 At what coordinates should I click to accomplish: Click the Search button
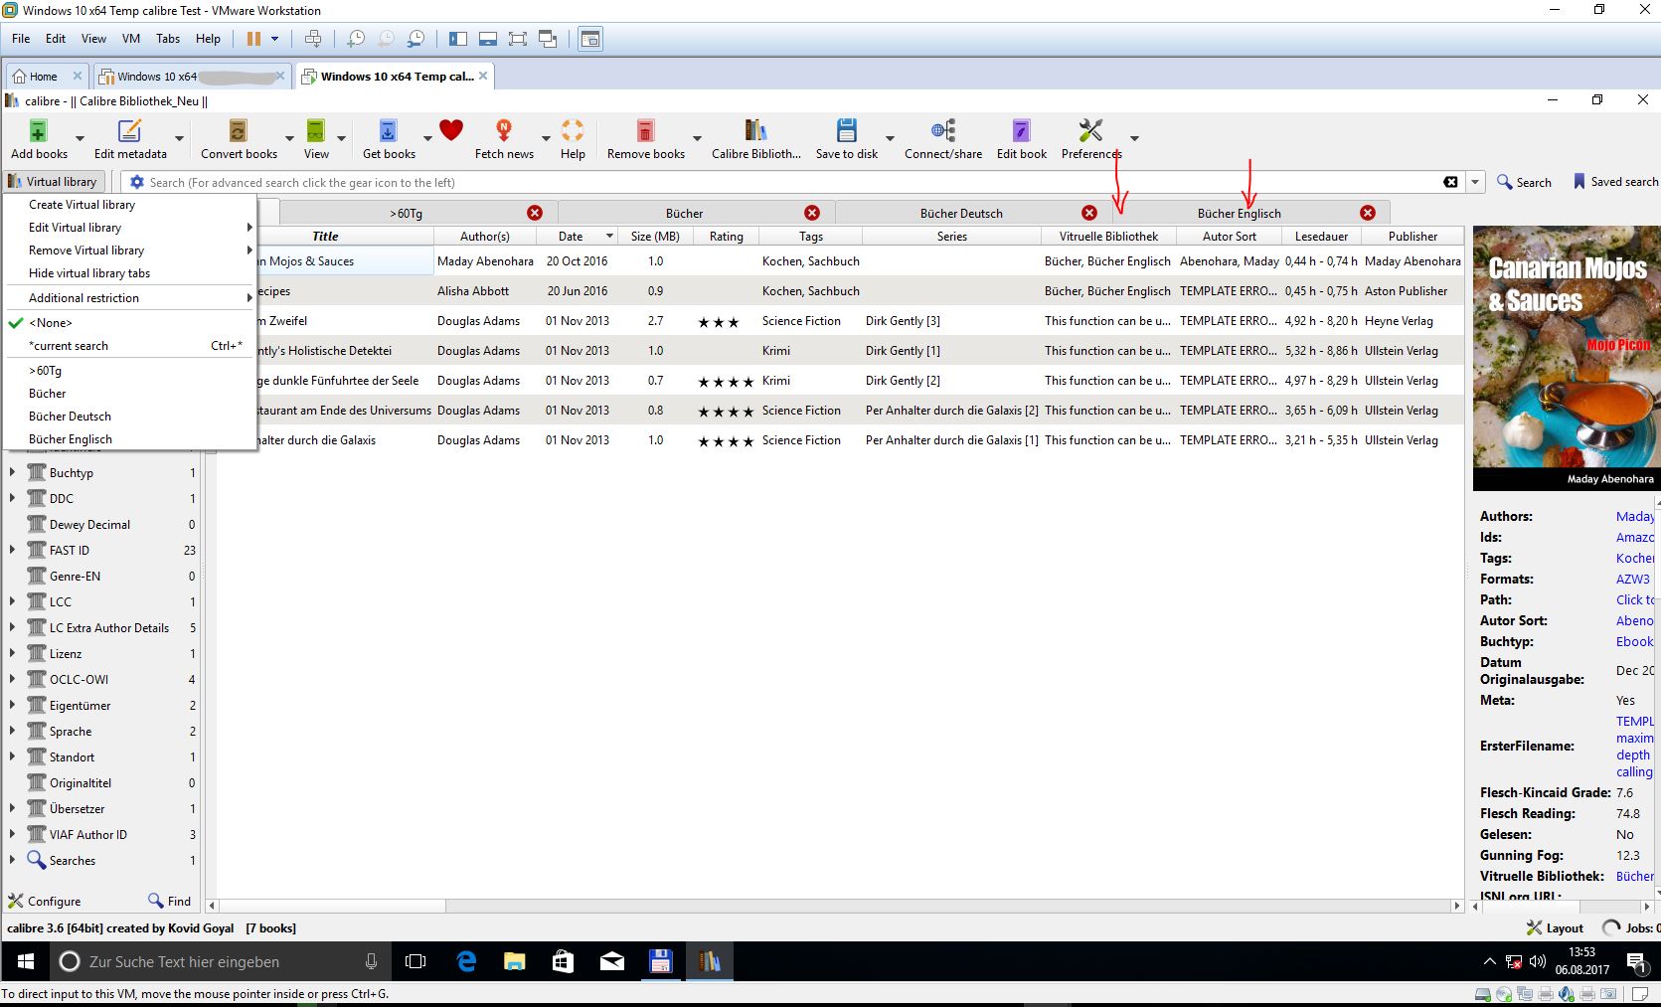click(1525, 183)
